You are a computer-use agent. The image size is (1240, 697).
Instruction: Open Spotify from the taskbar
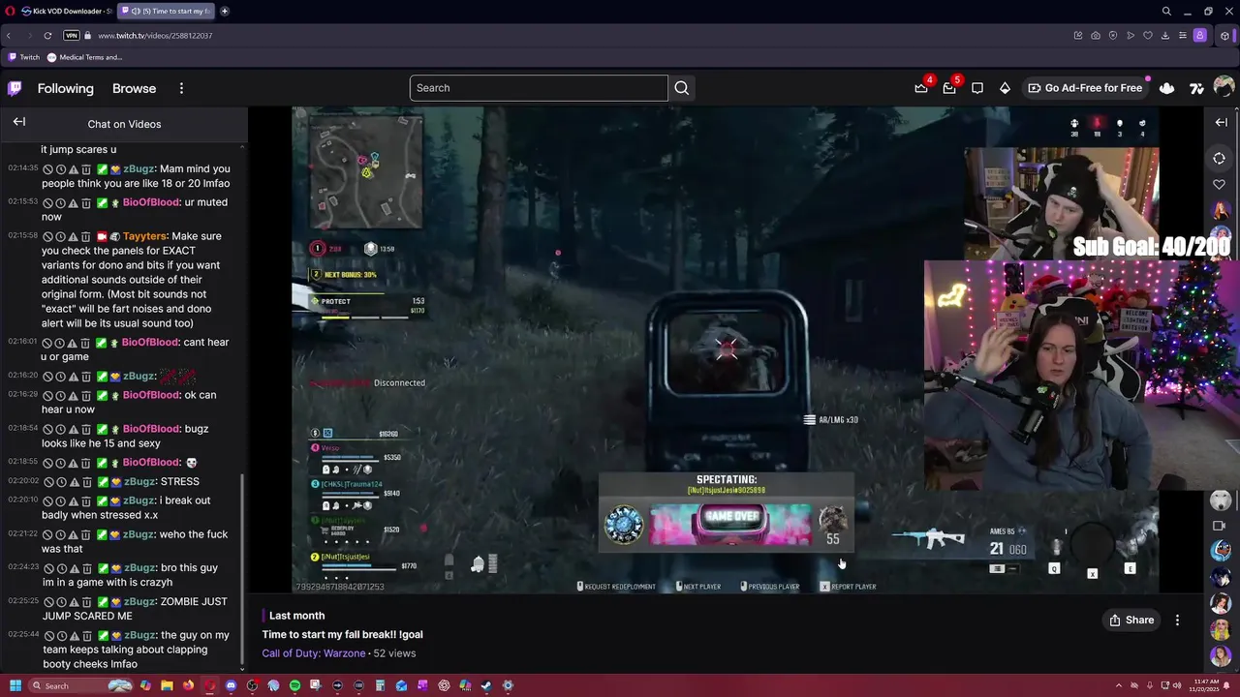tap(294, 685)
